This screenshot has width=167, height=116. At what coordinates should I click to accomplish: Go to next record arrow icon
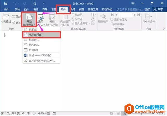click(135, 15)
